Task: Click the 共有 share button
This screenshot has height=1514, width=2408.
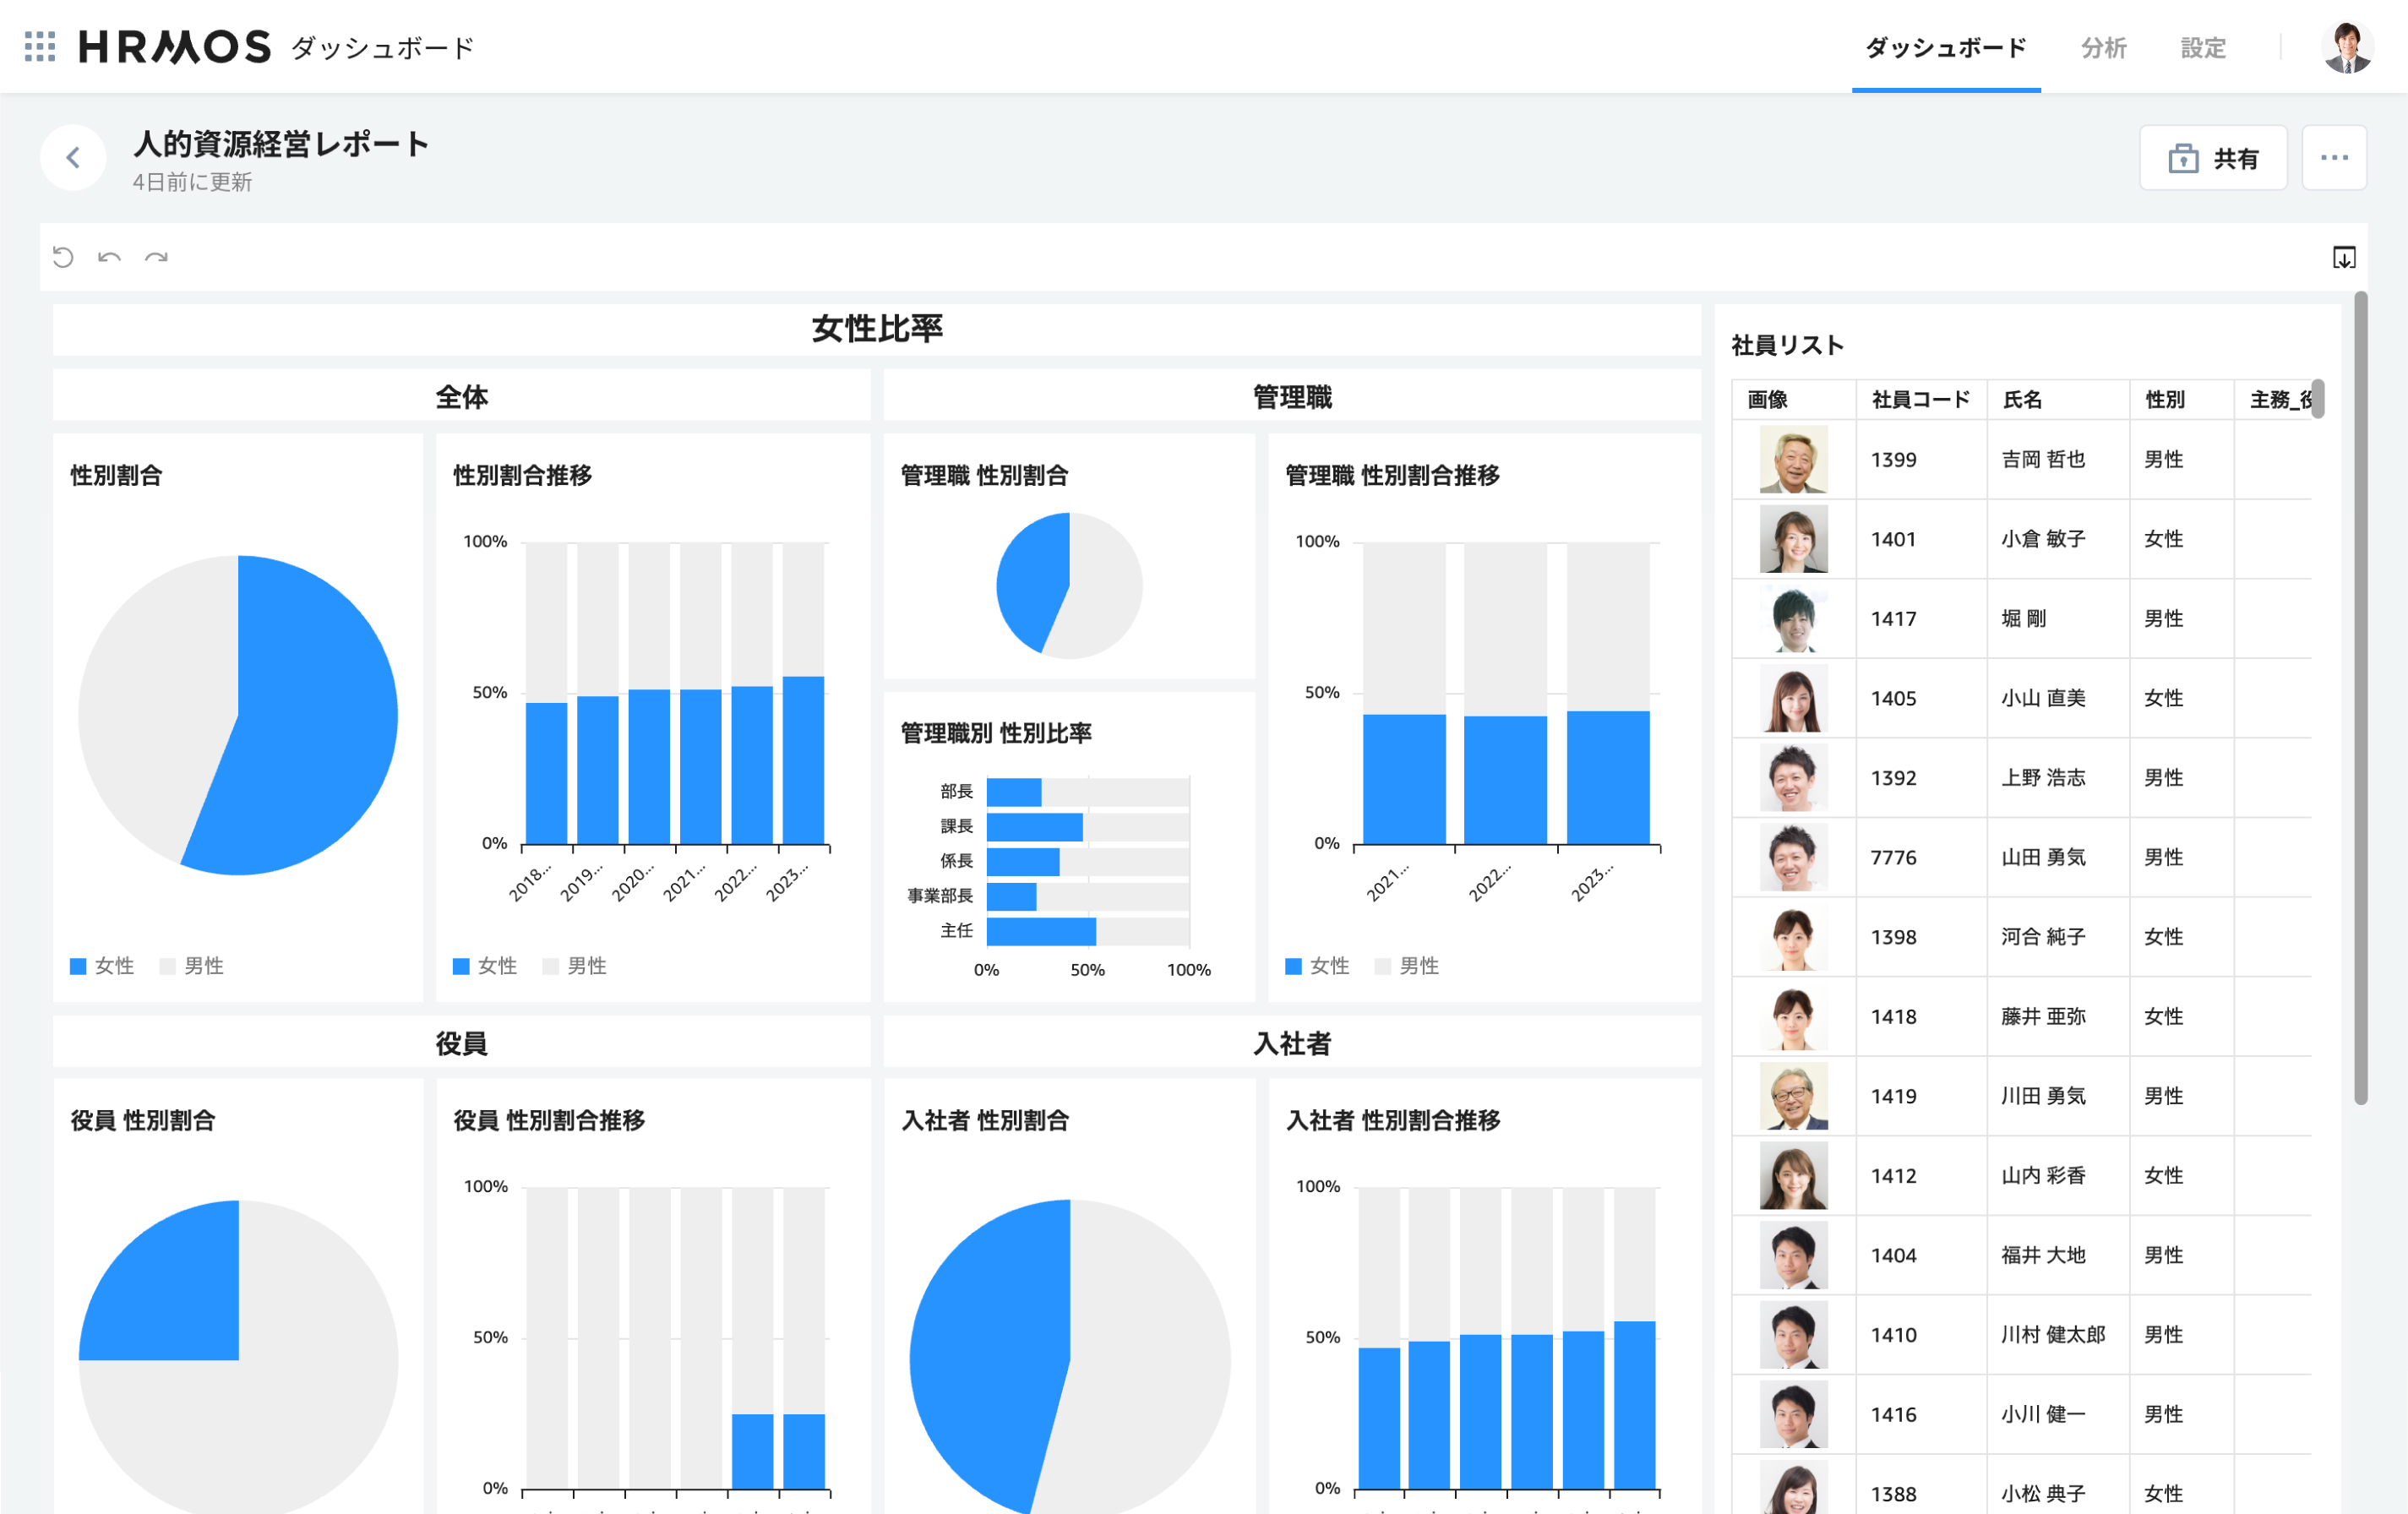Action: coord(2212,158)
